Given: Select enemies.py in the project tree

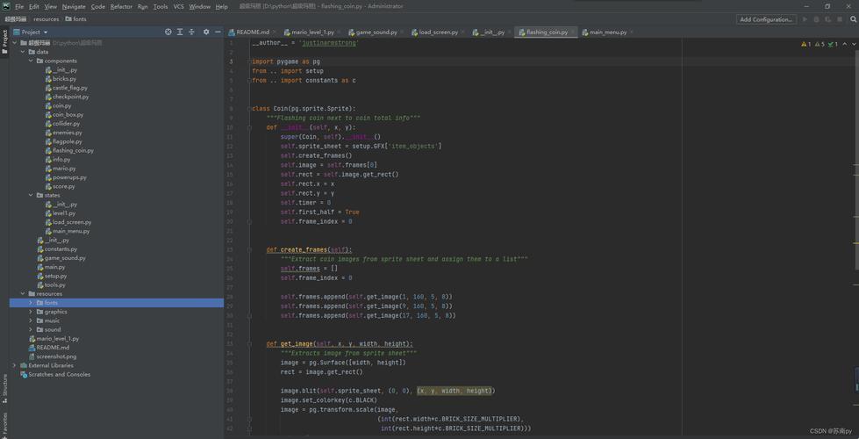Looking at the screenshot, I should (68, 132).
